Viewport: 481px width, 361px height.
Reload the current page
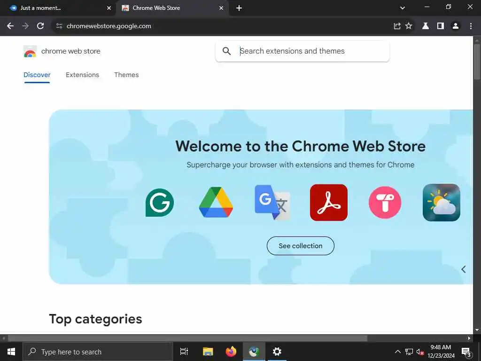click(40, 26)
